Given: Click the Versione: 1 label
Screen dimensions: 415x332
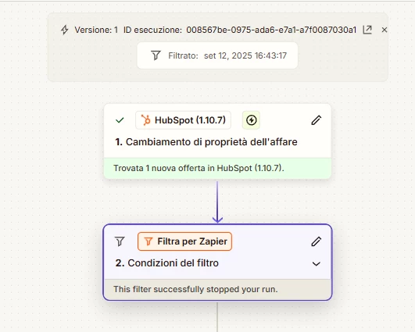Looking at the screenshot, I should (96, 30).
